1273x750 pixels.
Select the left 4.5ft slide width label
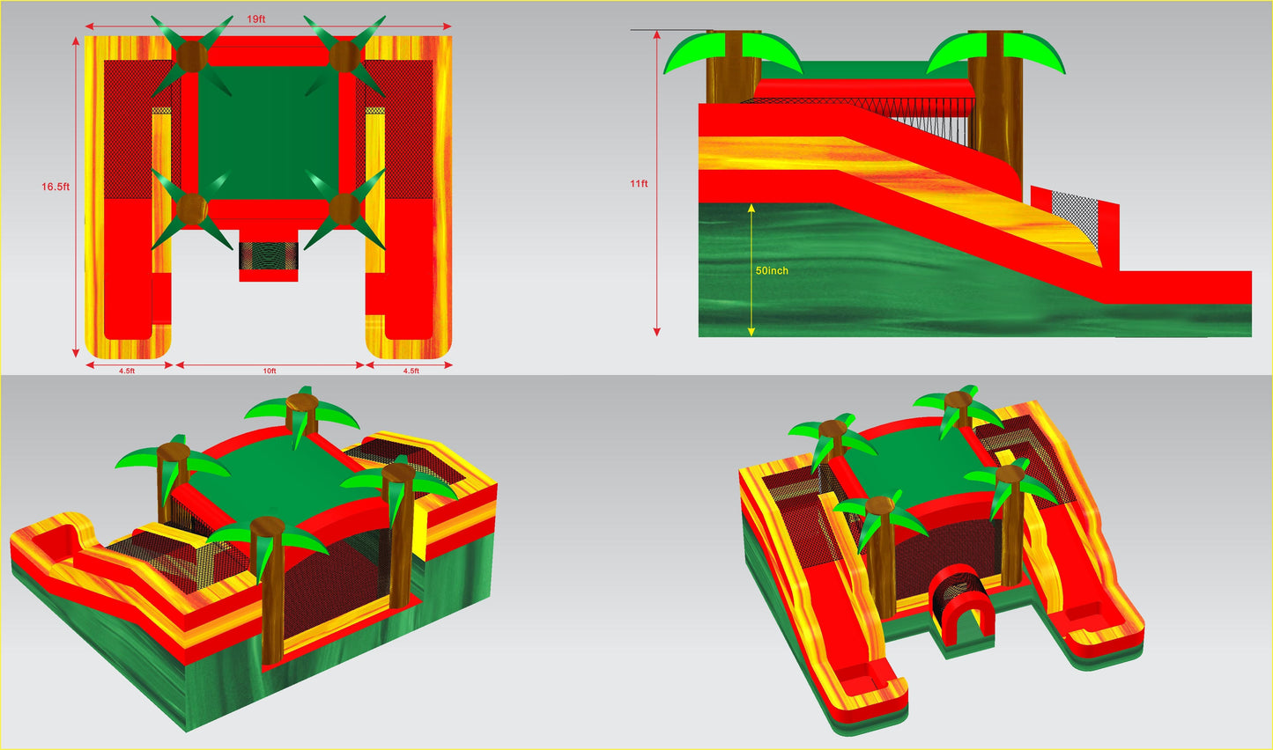coord(127,371)
